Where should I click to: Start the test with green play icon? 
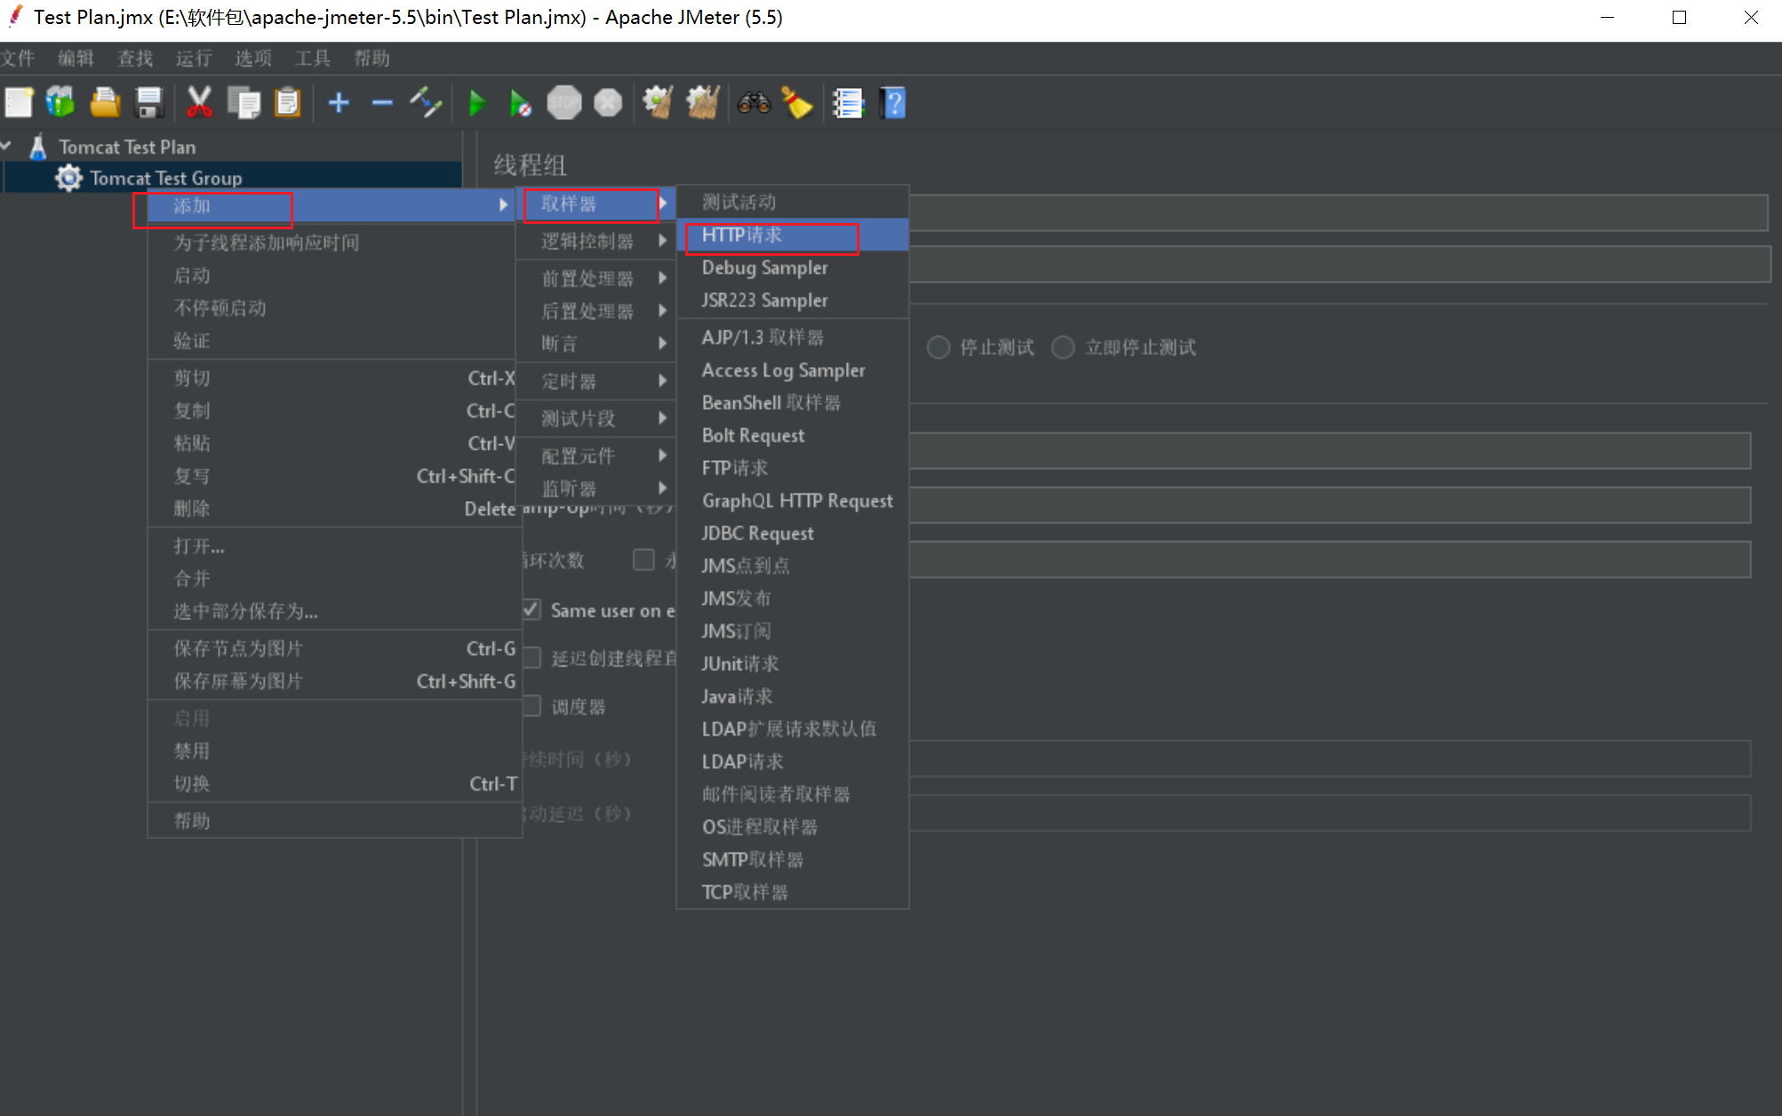[477, 103]
